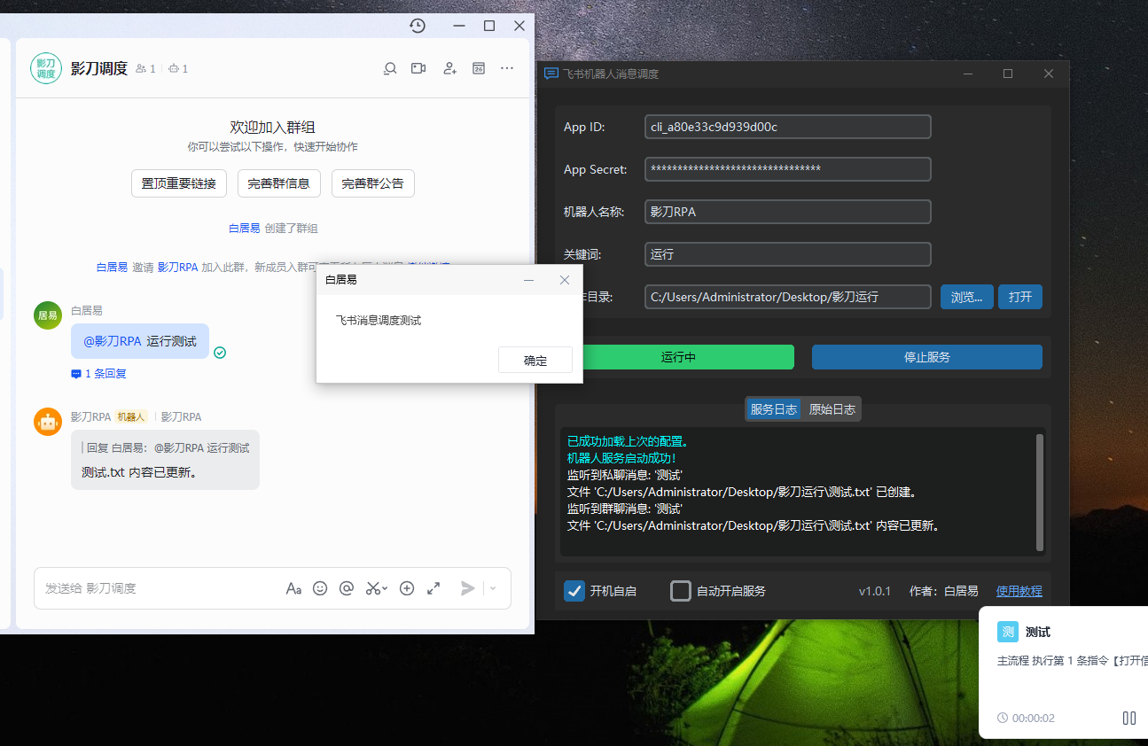Open the 使用教程 link

(x=1019, y=591)
